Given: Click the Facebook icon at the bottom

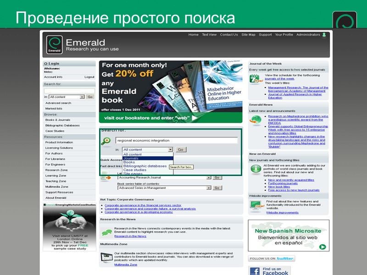Looking at the screenshot, I should point(255,271).
